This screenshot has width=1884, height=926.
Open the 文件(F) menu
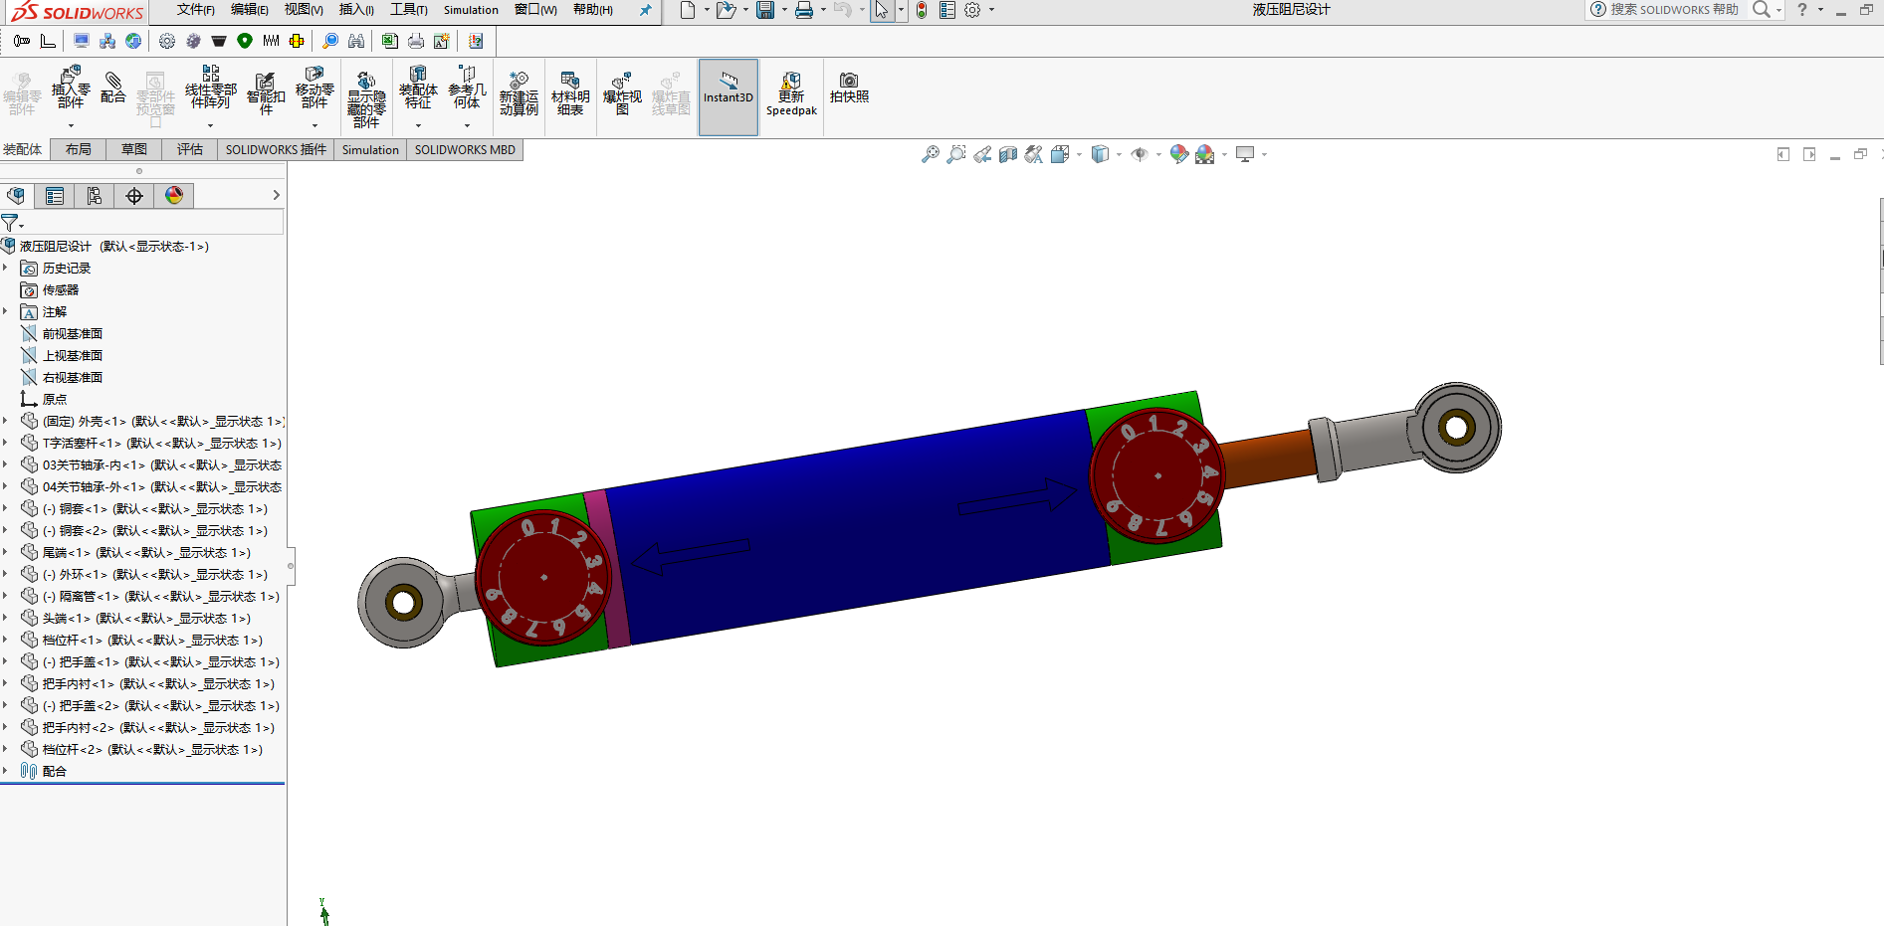(x=195, y=10)
